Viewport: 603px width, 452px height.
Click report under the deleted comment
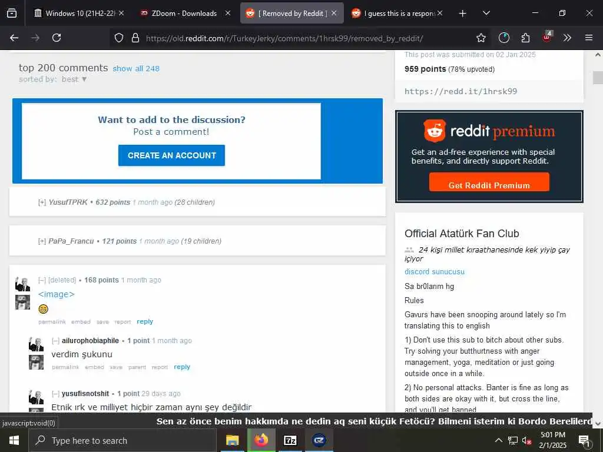click(x=122, y=322)
